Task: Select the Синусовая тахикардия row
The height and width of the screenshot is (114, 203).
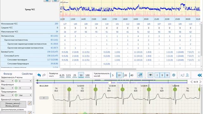Action: (x=29, y=60)
